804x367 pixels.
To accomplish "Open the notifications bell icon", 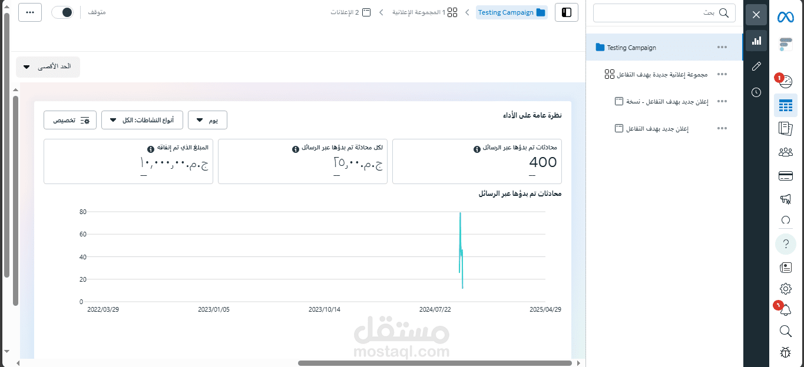I will click(x=785, y=310).
